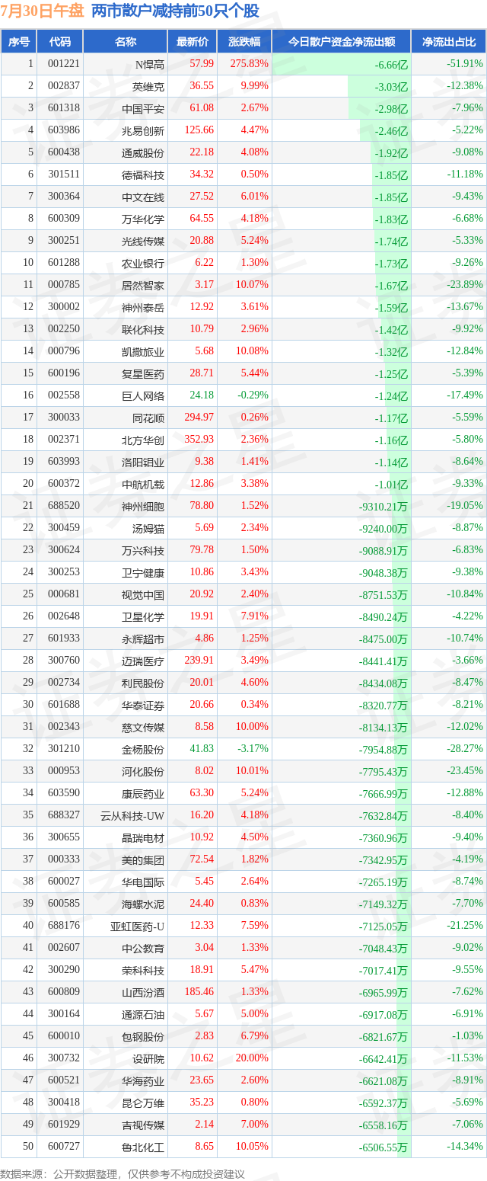Select stock name 山西汾酒
The height and width of the screenshot is (1181, 487).
143,992
